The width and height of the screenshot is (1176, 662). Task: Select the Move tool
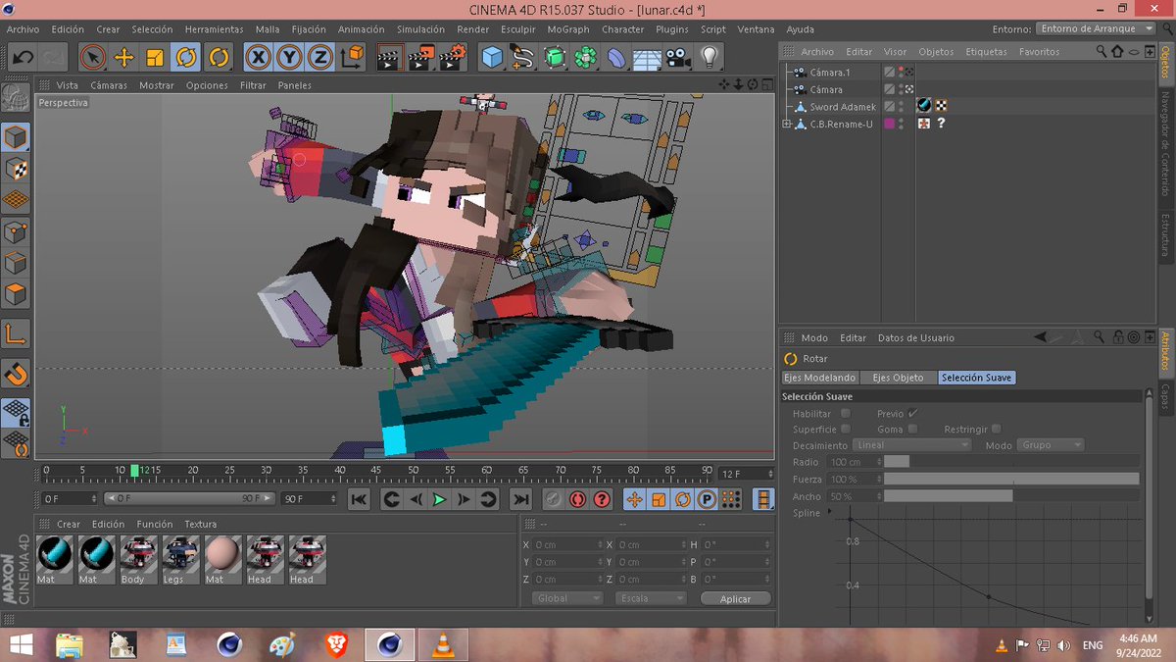click(123, 57)
